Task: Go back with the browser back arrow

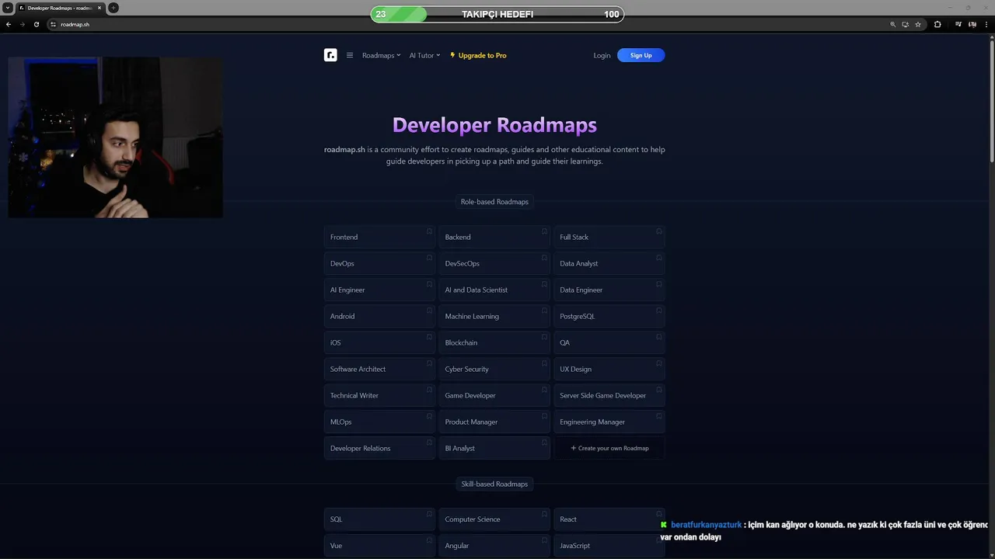Action: [x=9, y=24]
